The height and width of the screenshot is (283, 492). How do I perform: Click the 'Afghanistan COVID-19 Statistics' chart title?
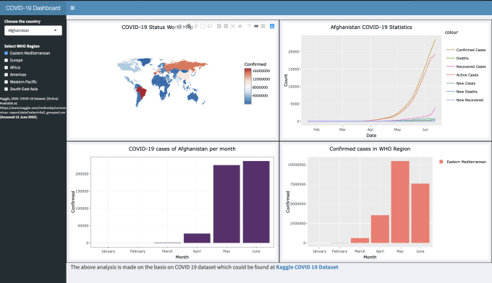[x=371, y=27]
